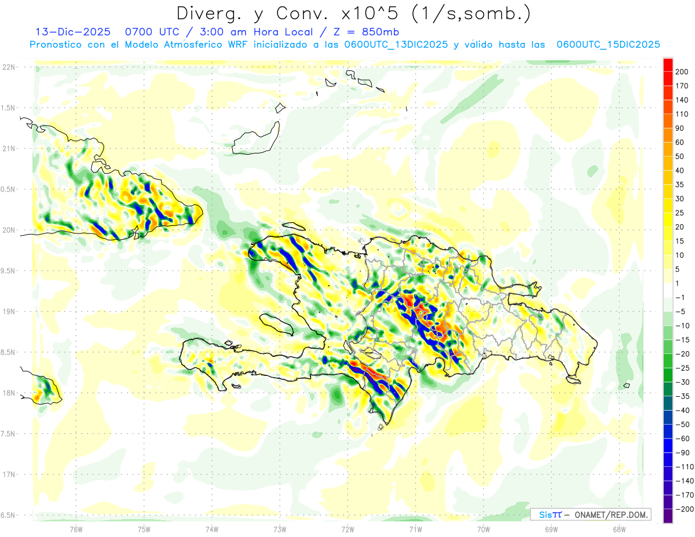The width and height of the screenshot is (695, 537).
Task: Click the '-200' color bar label
Action: click(686, 509)
